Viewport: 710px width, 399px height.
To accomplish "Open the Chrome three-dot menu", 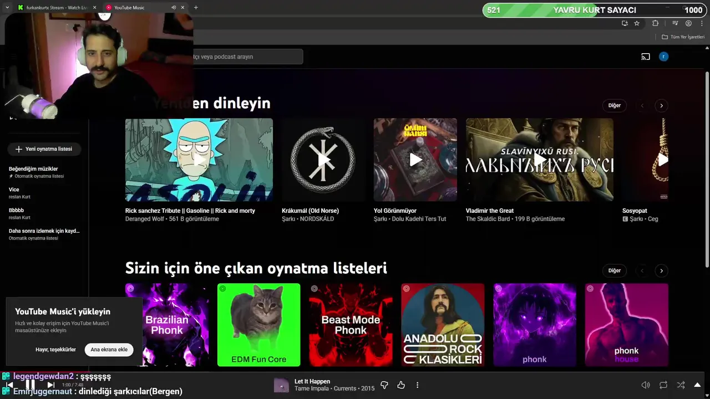I will [702, 23].
